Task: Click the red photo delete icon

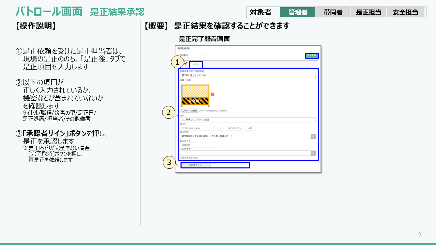Action: point(213,94)
